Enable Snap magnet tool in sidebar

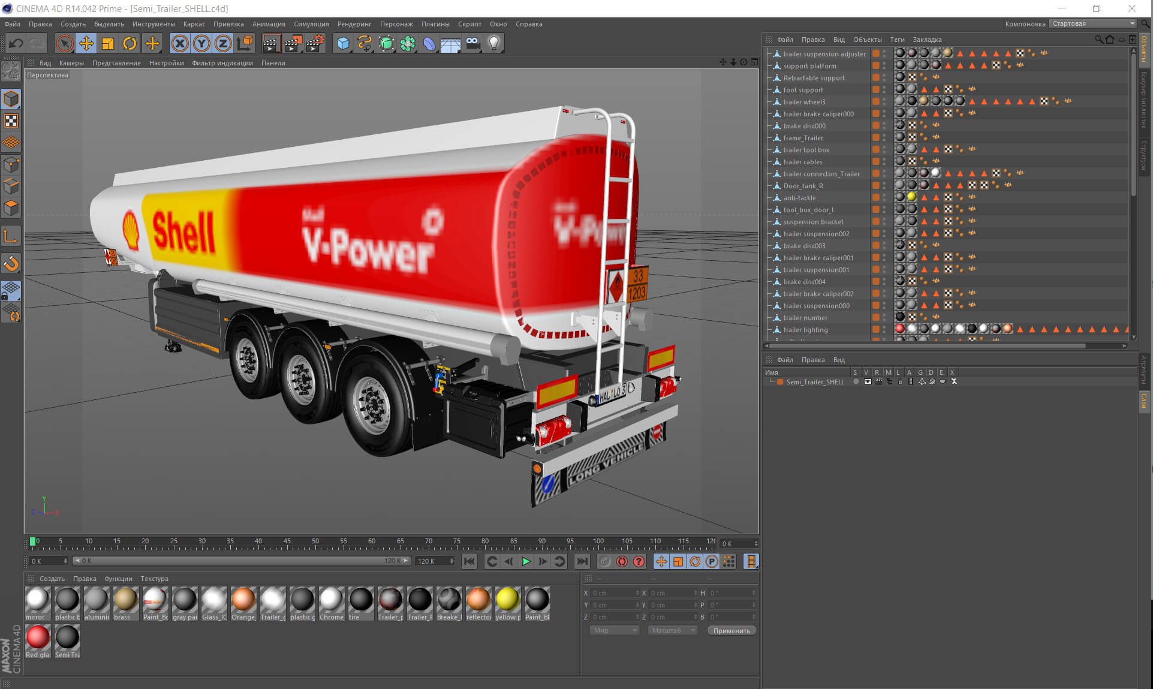[11, 263]
